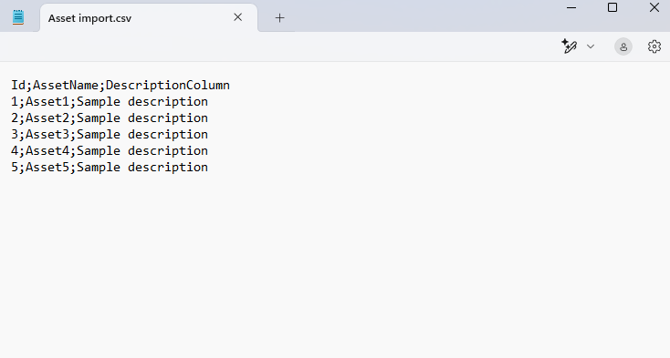The image size is (670, 358).
Task: Click the word DescriptionColumn in header
Action: pos(168,86)
